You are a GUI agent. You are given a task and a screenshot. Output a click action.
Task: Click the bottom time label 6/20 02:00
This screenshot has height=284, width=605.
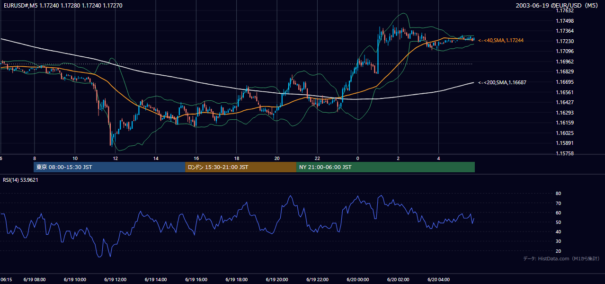pos(398,280)
